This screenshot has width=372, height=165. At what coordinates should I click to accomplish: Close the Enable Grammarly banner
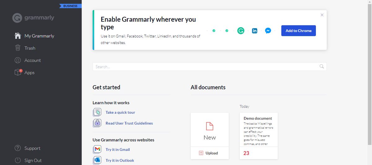(x=322, y=15)
